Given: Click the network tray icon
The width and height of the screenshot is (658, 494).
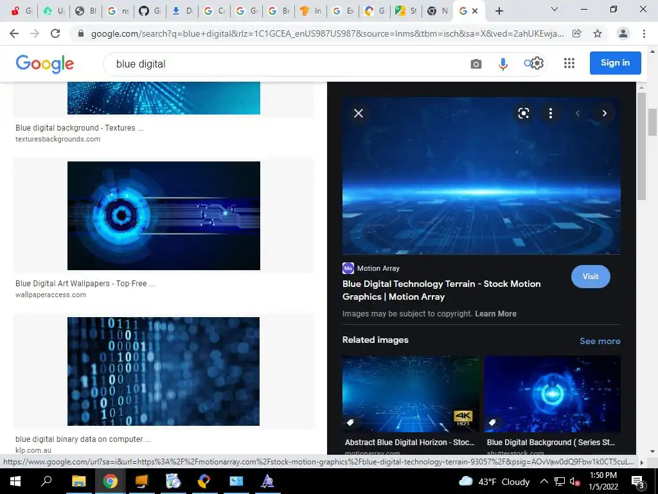Looking at the screenshot, I should tap(560, 482).
